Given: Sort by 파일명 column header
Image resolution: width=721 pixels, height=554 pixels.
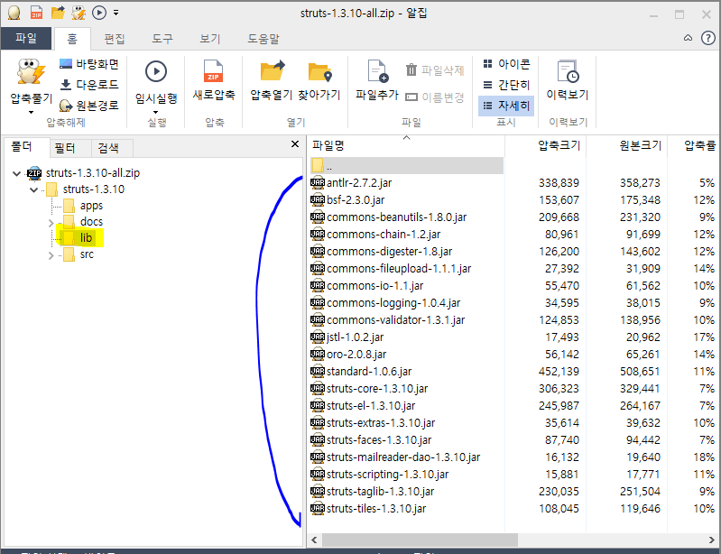Looking at the screenshot, I should point(406,146).
